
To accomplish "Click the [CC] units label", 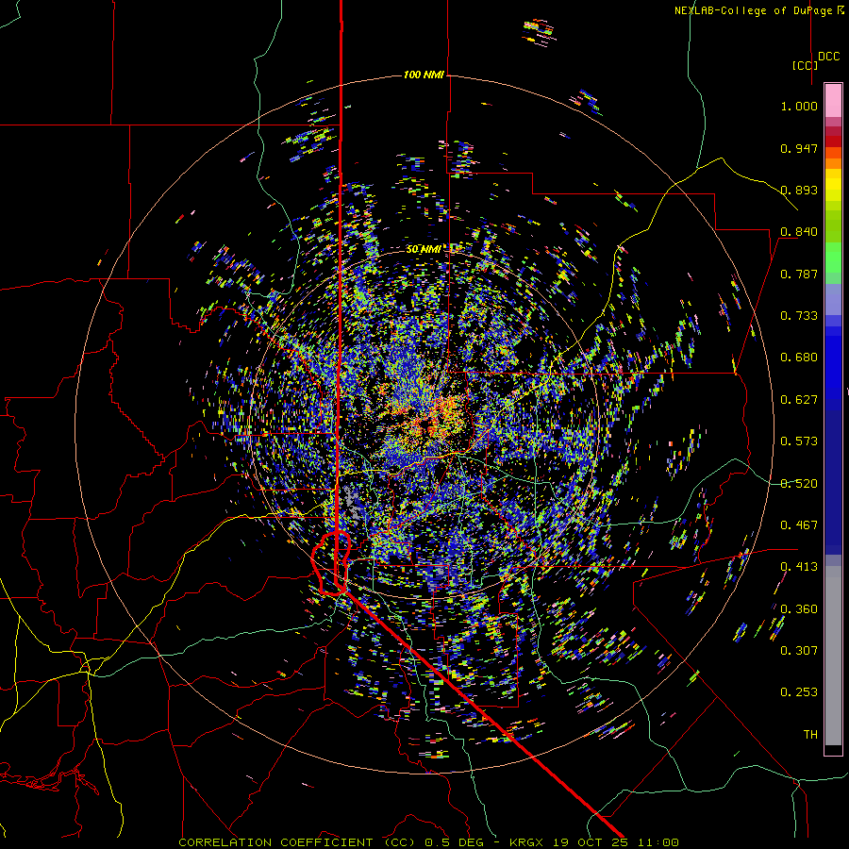I will point(806,65).
